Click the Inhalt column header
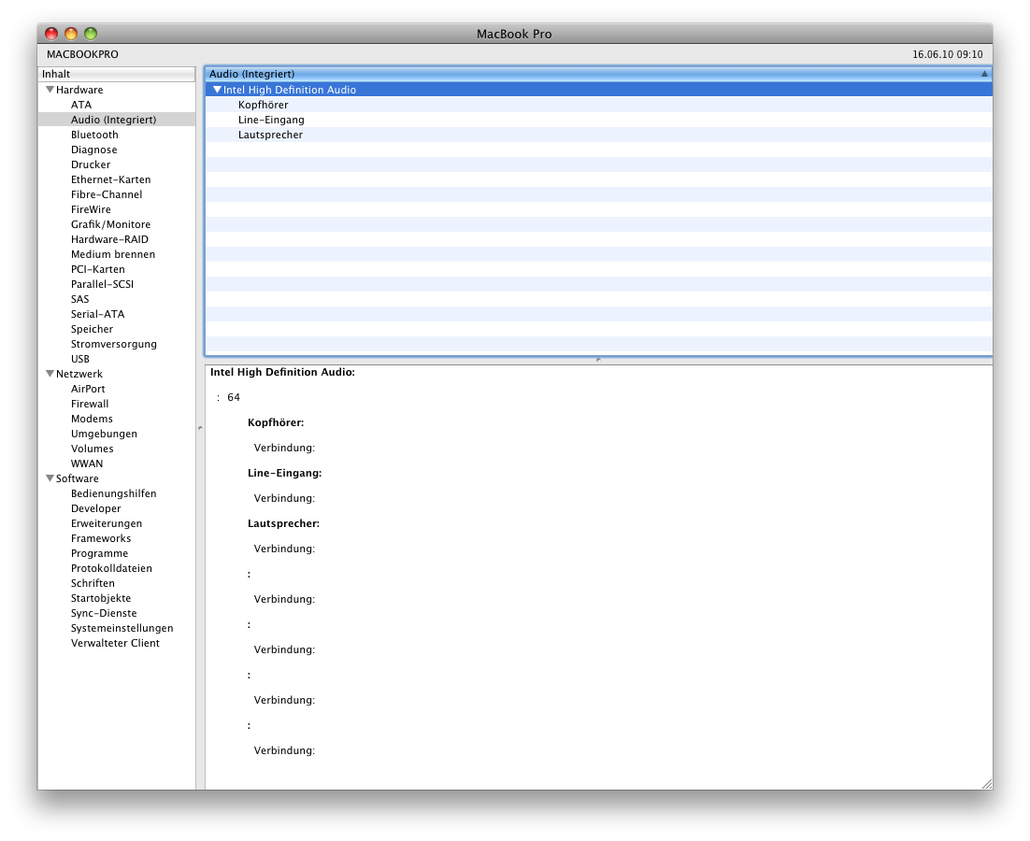The image size is (1030, 841). click(x=116, y=74)
